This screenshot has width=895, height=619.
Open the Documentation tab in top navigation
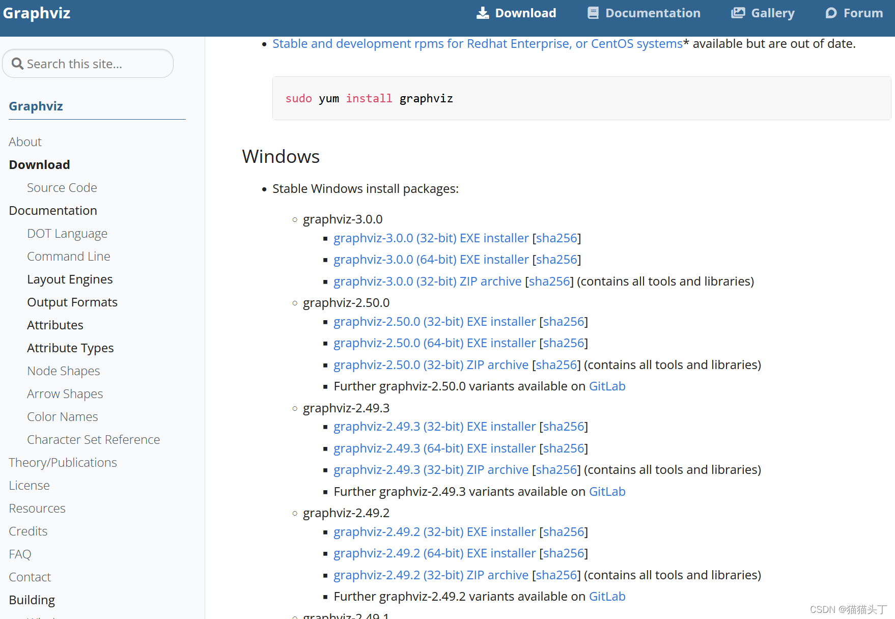(x=644, y=13)
